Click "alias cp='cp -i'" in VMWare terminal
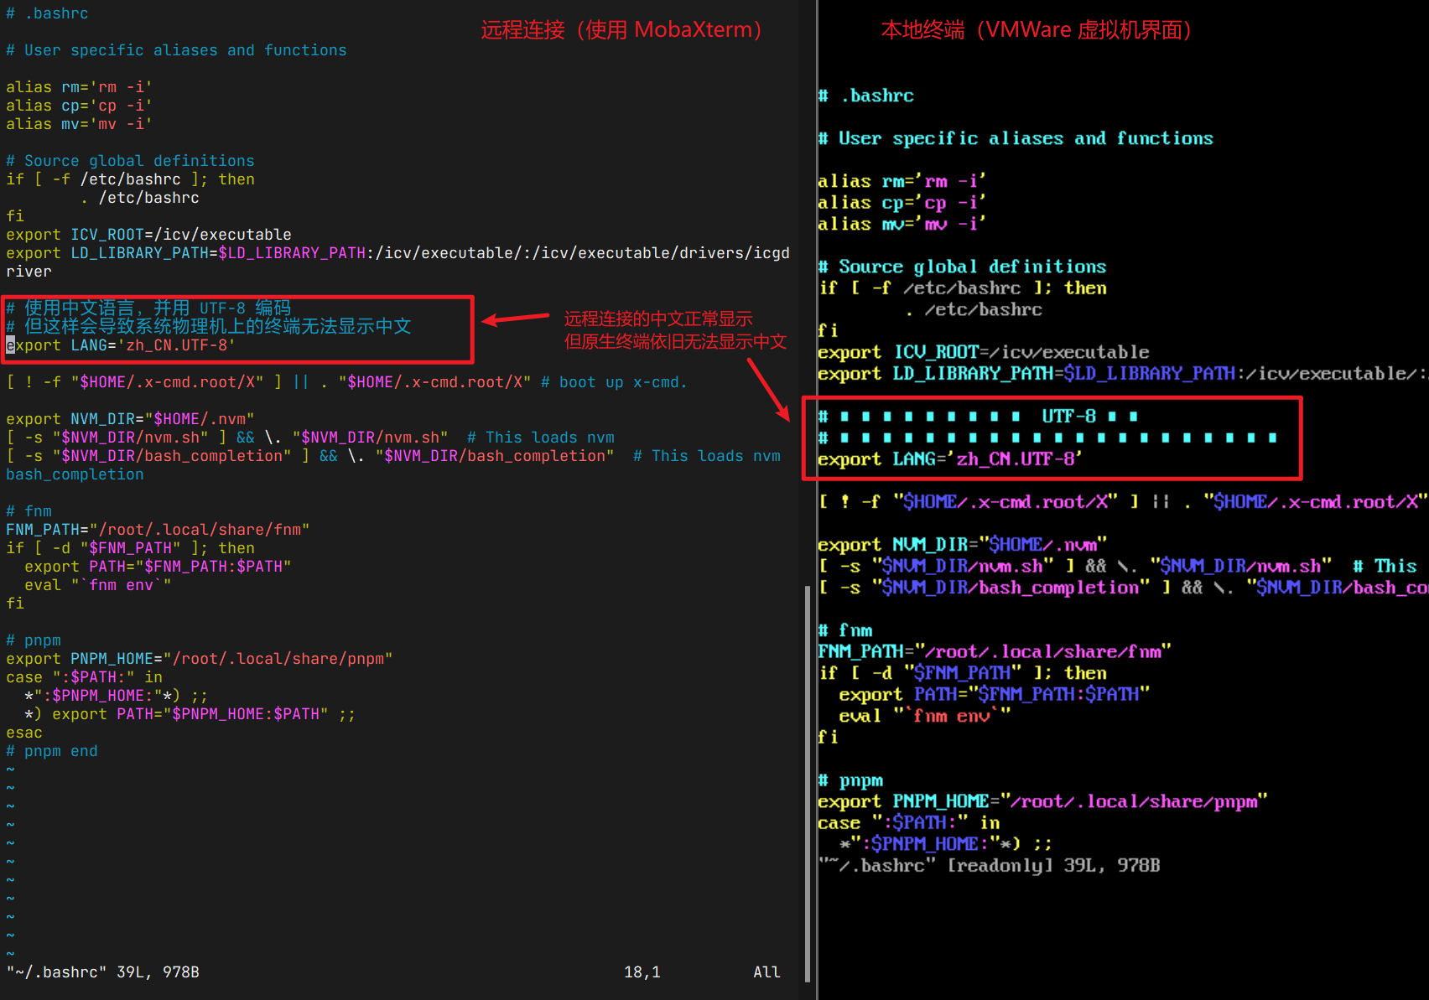1429x1000 pixels. pos(902,203)
